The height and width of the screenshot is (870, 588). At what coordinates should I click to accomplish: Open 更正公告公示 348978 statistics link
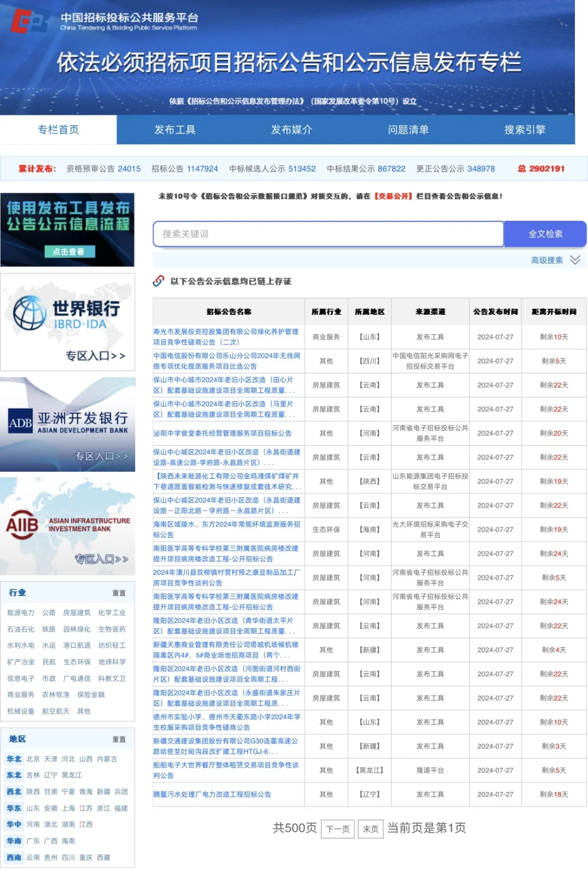tap(456, 169)
